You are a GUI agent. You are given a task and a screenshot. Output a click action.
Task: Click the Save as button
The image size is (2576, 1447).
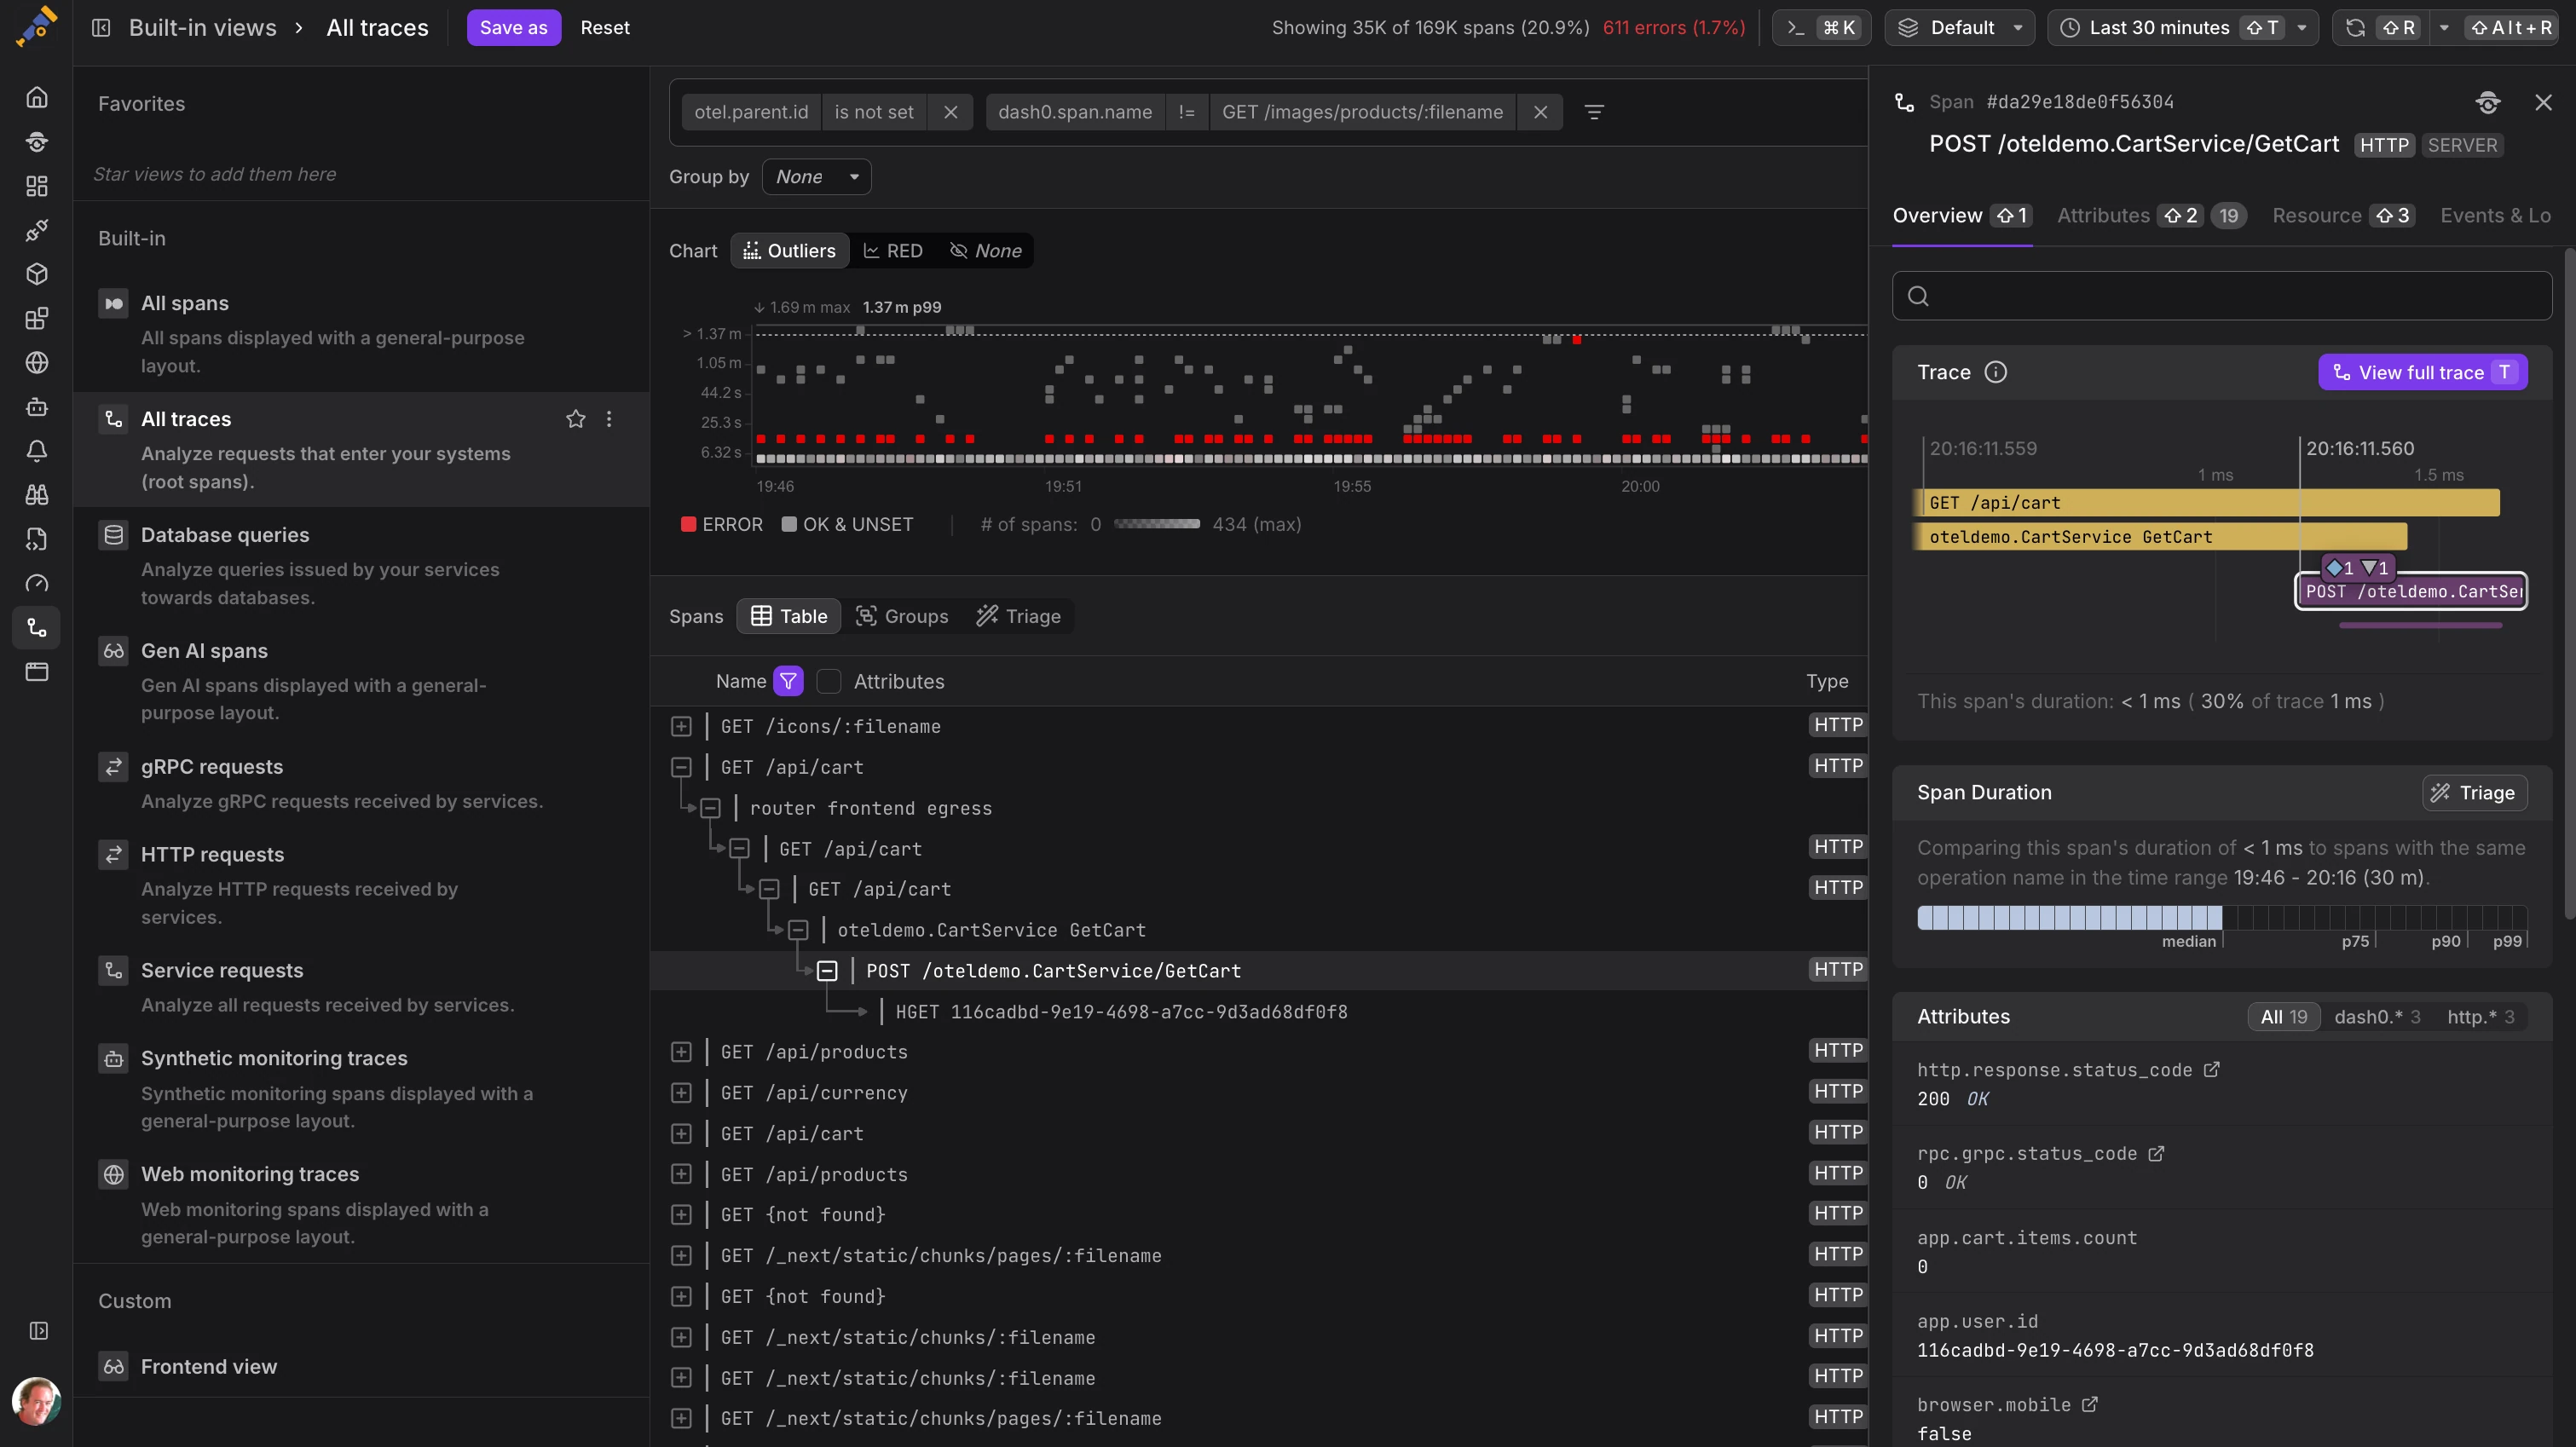[513, 28]
